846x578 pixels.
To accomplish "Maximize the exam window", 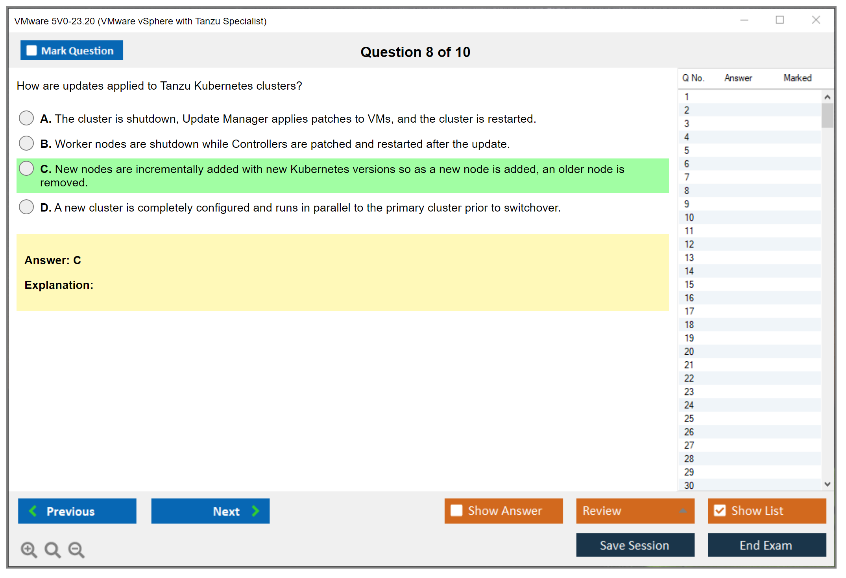I will point(780,20).
